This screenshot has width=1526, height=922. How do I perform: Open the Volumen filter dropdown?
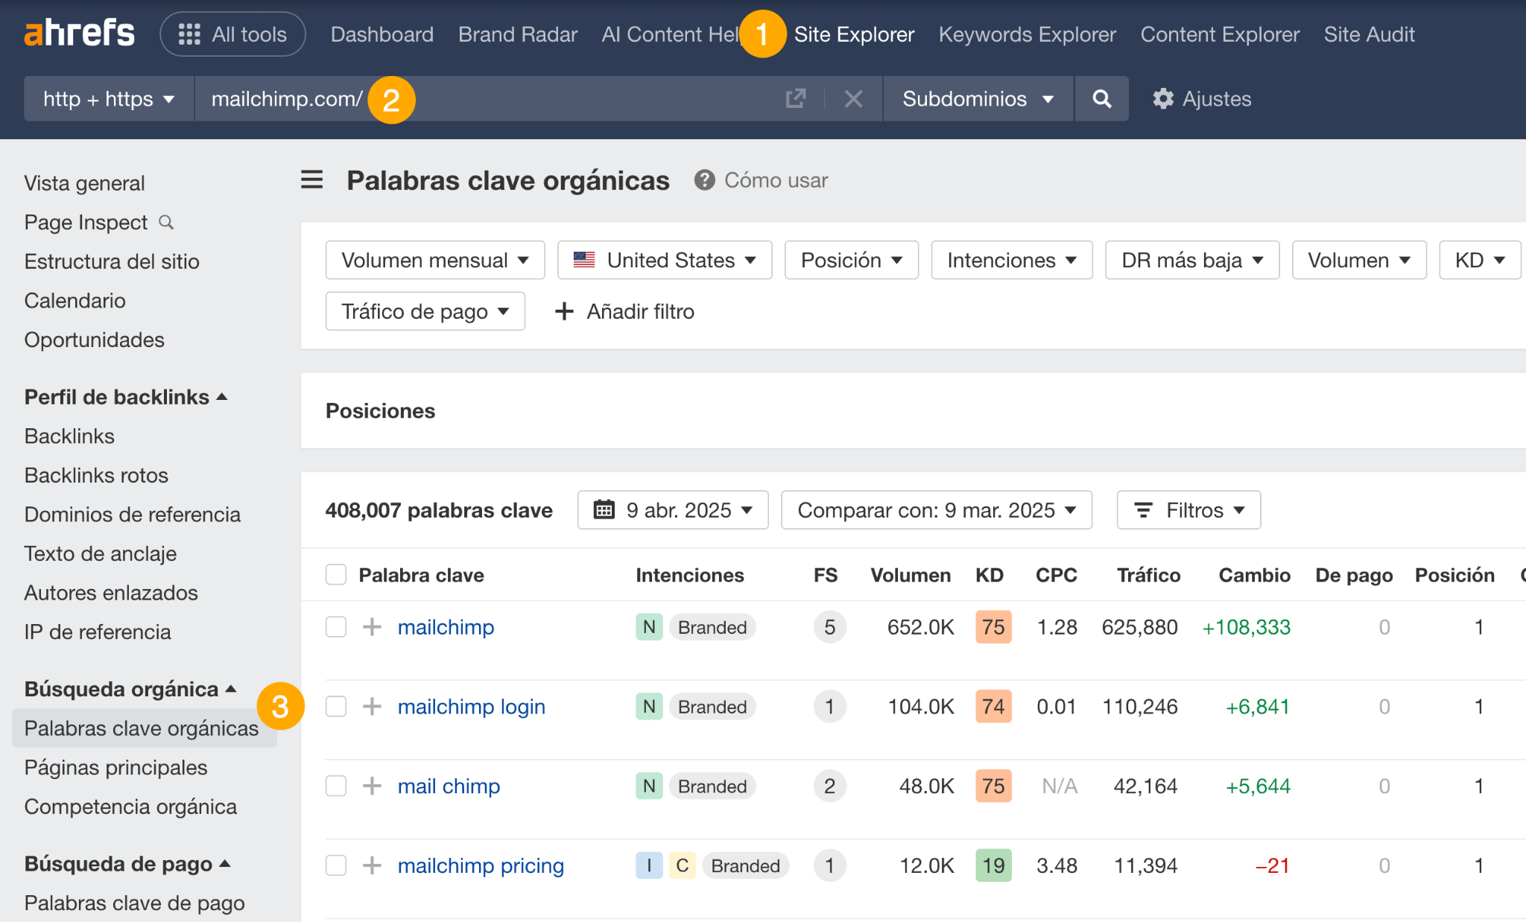point(1359,260)
